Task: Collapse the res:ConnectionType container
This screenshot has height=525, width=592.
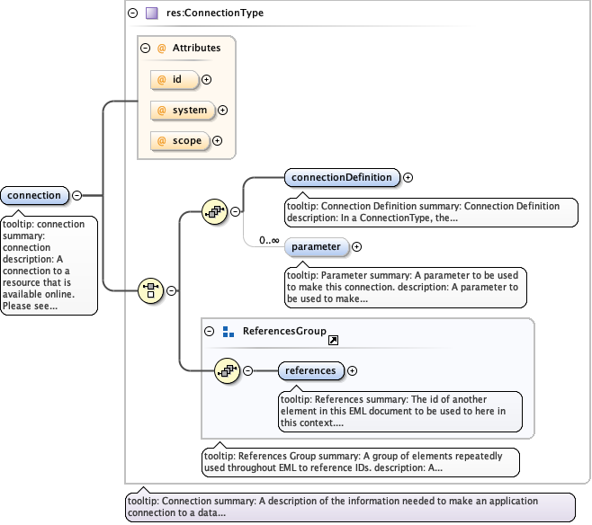Action: coord(133,13)
